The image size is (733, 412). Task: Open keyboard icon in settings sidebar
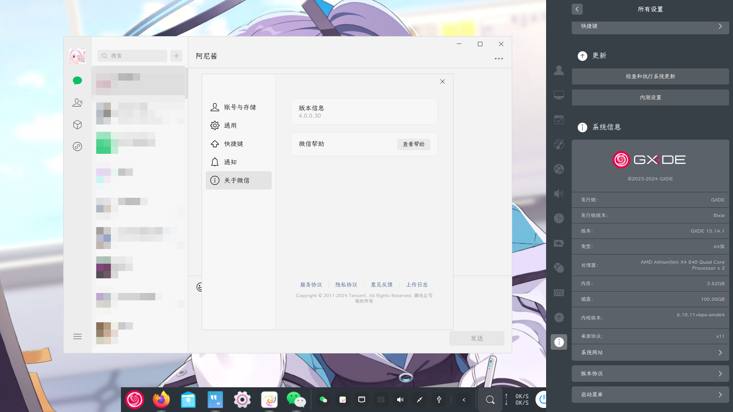559,293
